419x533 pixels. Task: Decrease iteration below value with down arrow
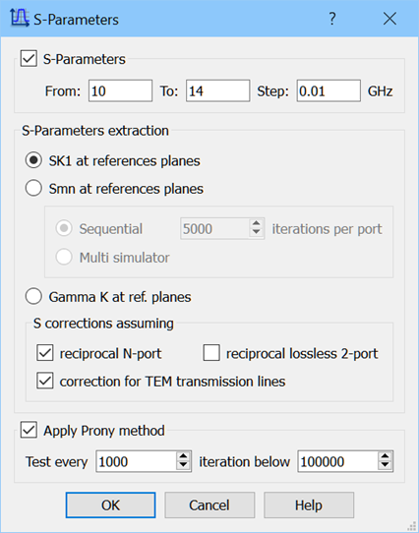click(385, 465)
